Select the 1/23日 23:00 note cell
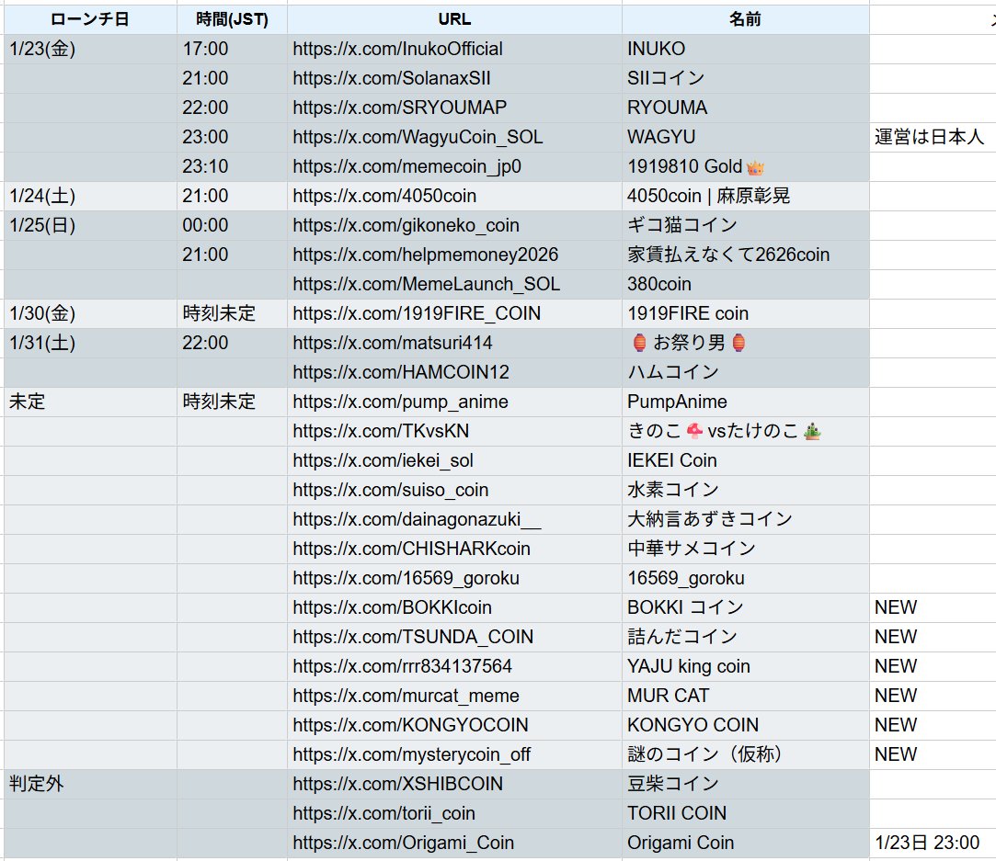Screen dimensions: 996x861 pos(933,843)
